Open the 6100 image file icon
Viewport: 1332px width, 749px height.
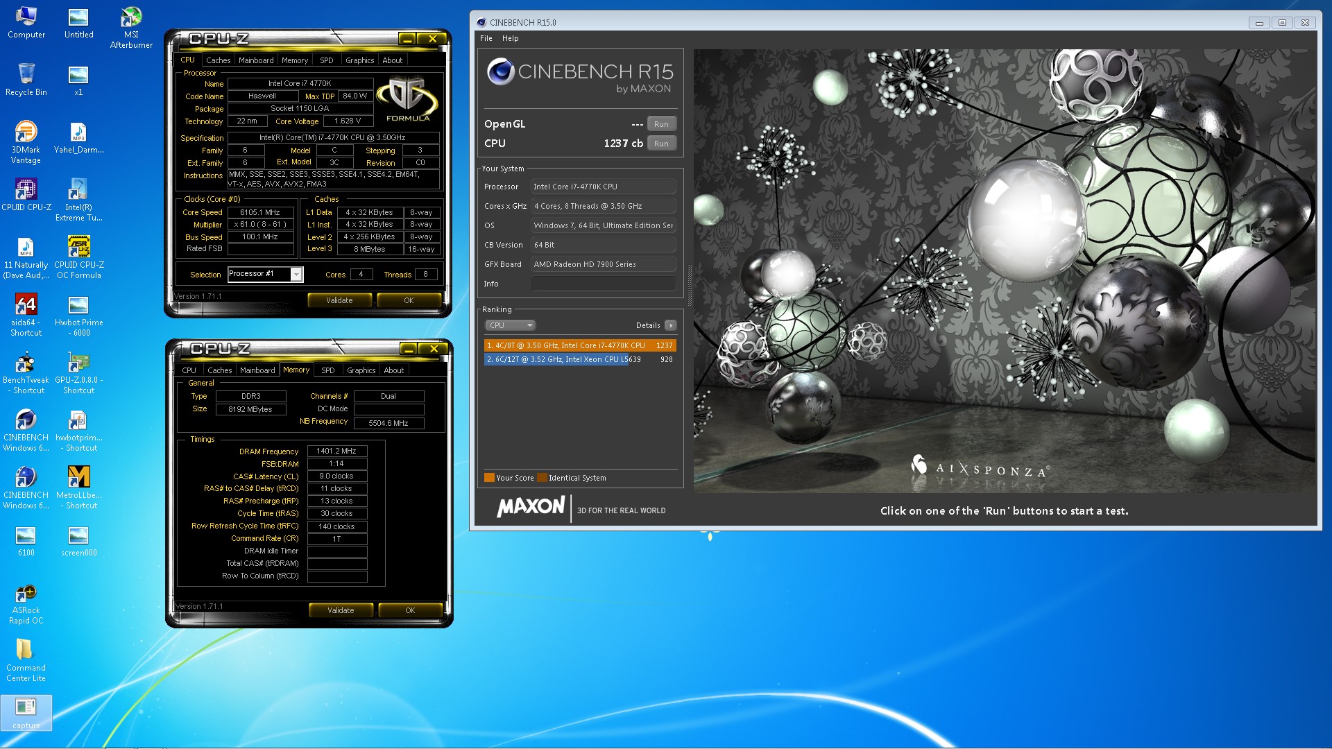(26, 540)
